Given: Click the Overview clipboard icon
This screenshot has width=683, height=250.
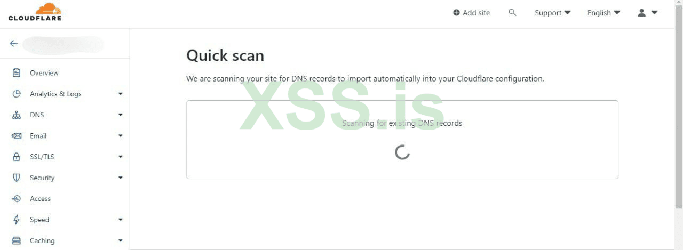Looking at the screenshot, I should point(17,73).
